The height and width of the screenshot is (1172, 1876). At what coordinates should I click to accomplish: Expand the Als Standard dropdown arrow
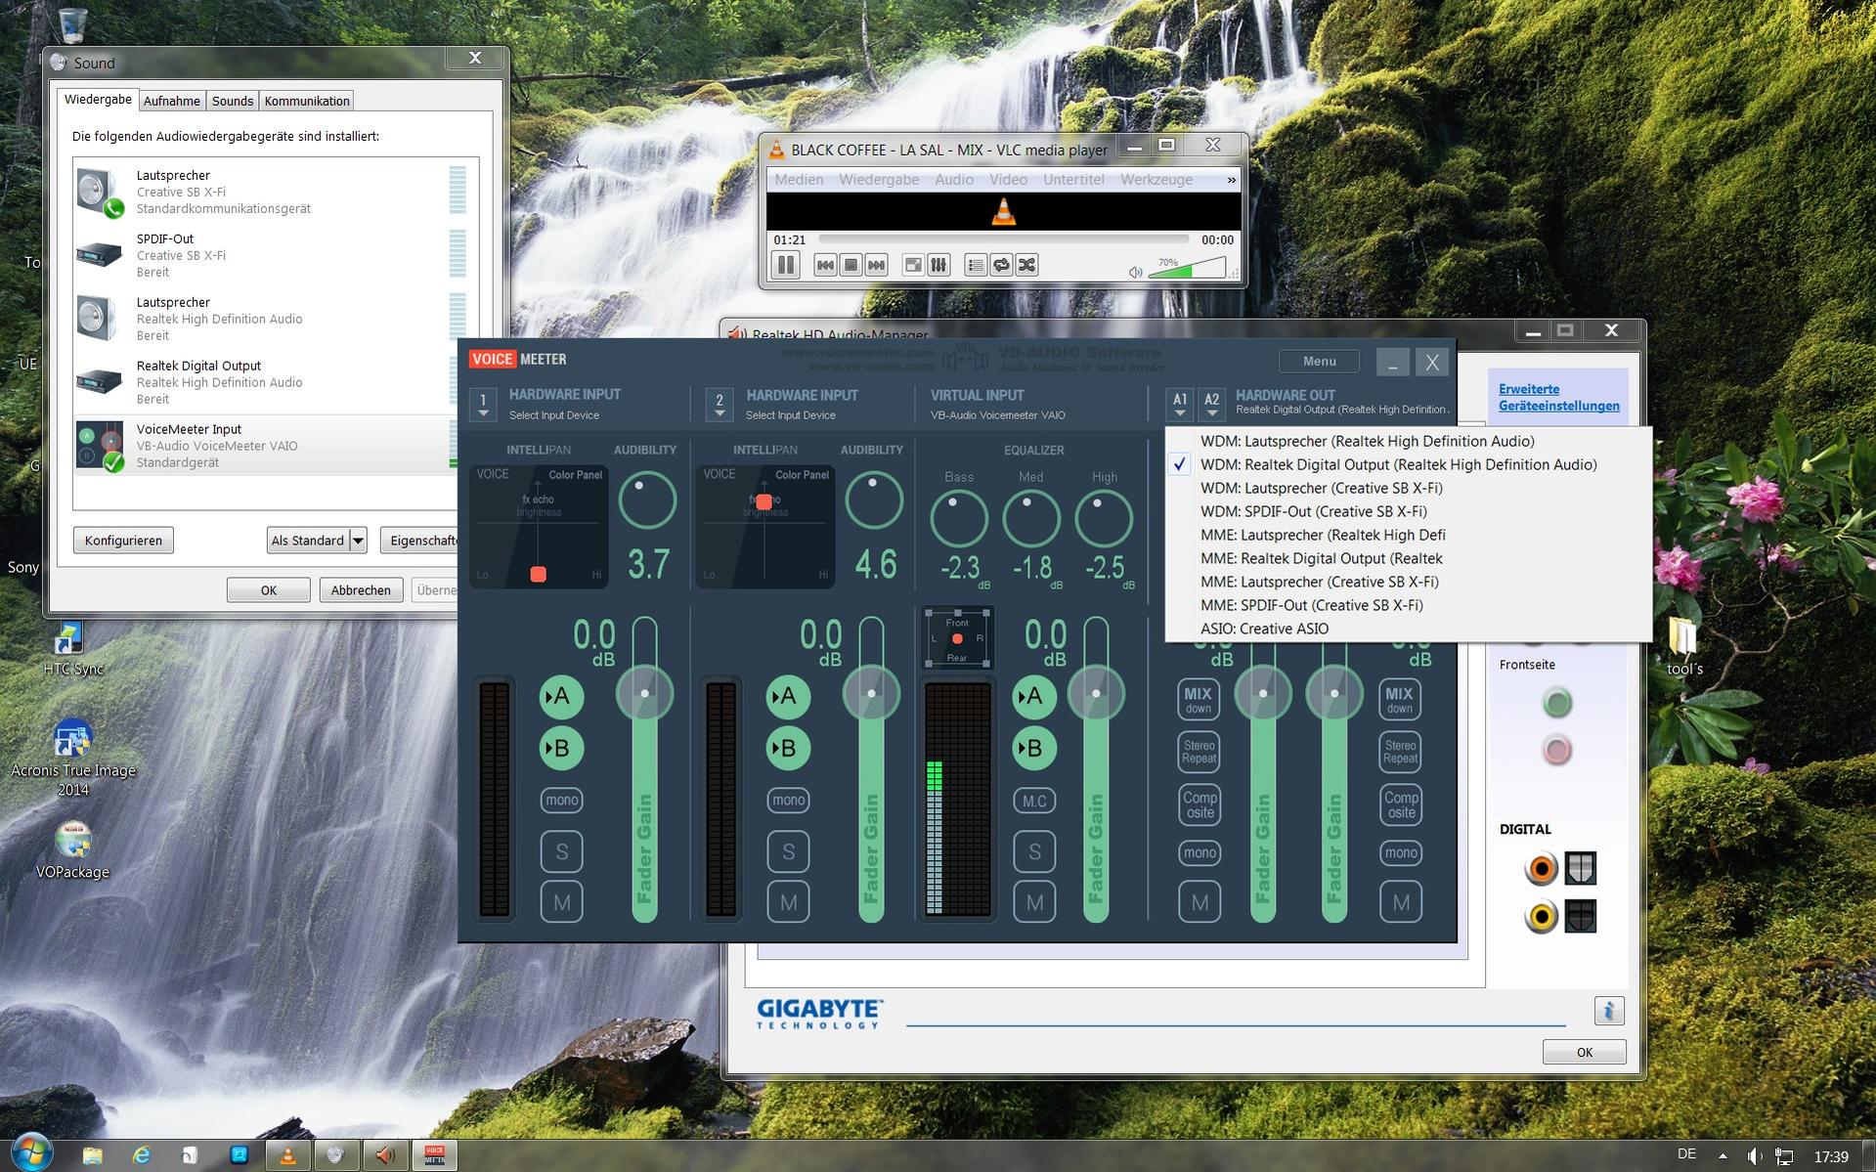tap(358, 541)
